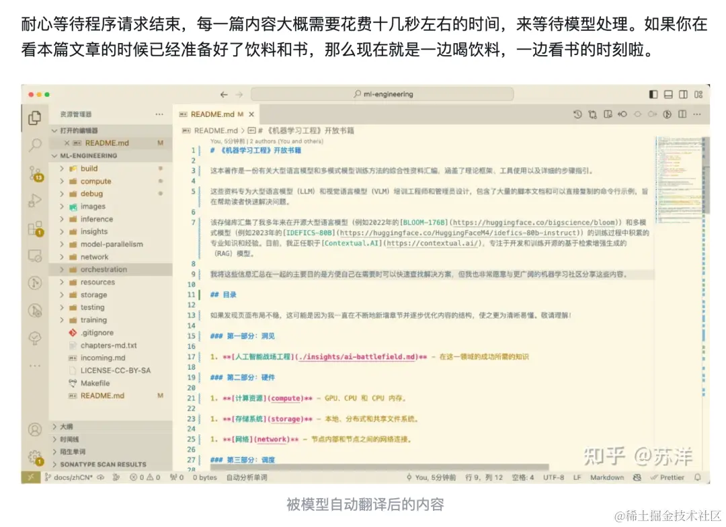The height and width of the screenshot is (527, 726).
Task: Close README.md in the open editors list
Action: coord(67,143)
